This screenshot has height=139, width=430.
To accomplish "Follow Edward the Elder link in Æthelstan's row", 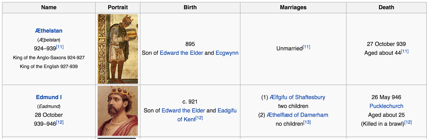I will click(181, 53).
